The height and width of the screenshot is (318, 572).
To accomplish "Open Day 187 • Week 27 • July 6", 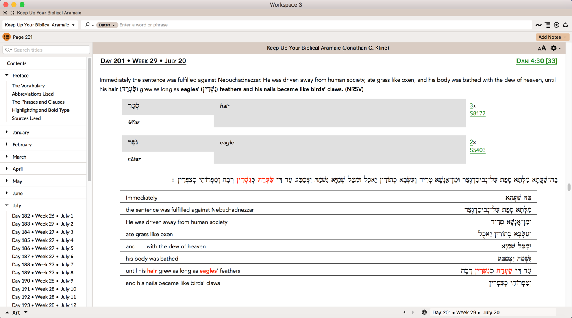I will click(x=42, y=257).
